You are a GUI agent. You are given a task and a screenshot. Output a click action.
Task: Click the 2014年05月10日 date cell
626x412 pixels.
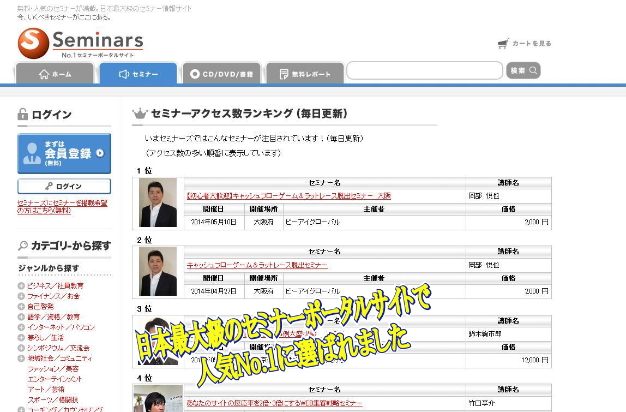point(214,222)
